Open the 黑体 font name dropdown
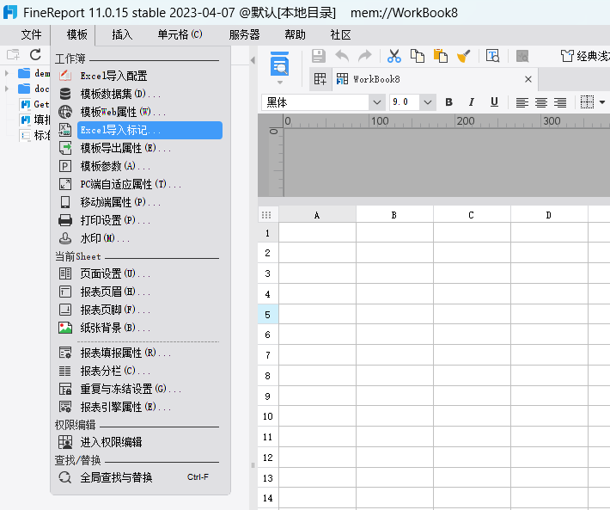Image resolution: width=610 pixels, height=510 pixels. [x=376, y=102]
